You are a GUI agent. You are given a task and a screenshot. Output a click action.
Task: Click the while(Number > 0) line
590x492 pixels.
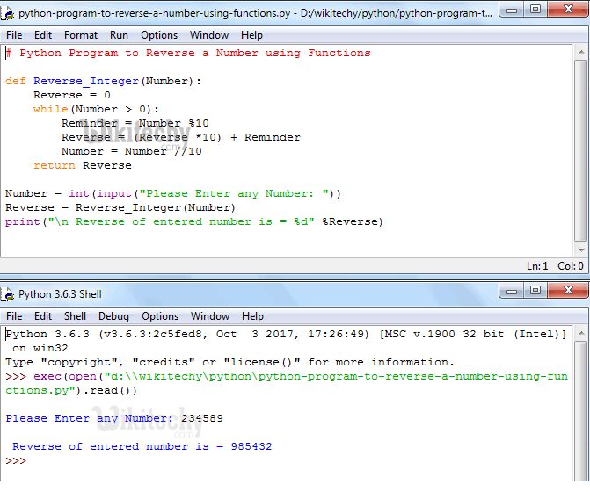97,109
